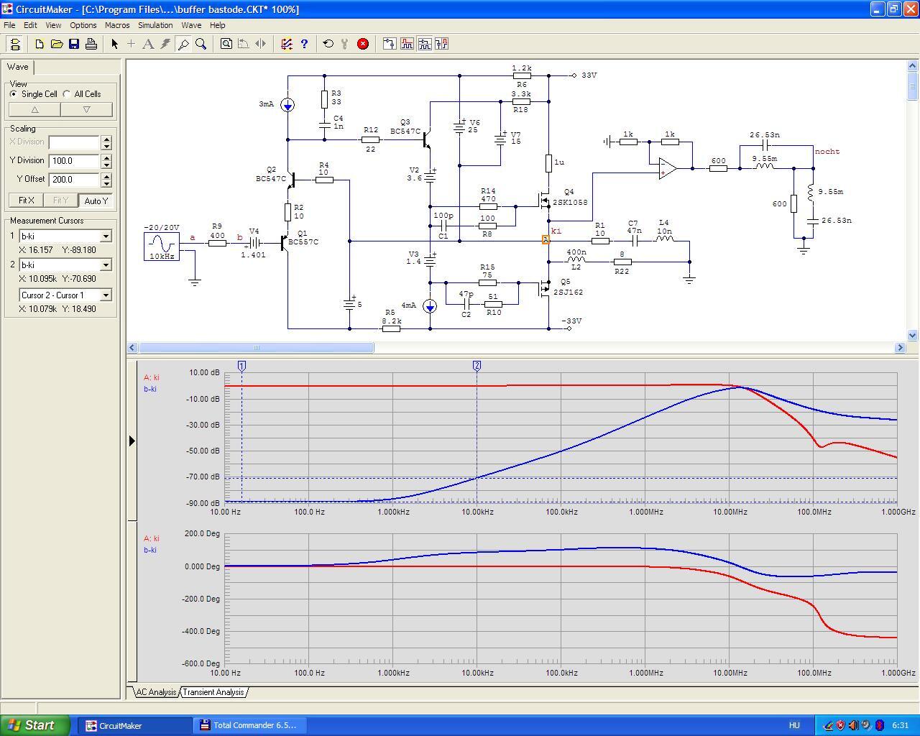Click the Y Division input field
Viewport: 920px width, 736px height.
tap(74, 161)
